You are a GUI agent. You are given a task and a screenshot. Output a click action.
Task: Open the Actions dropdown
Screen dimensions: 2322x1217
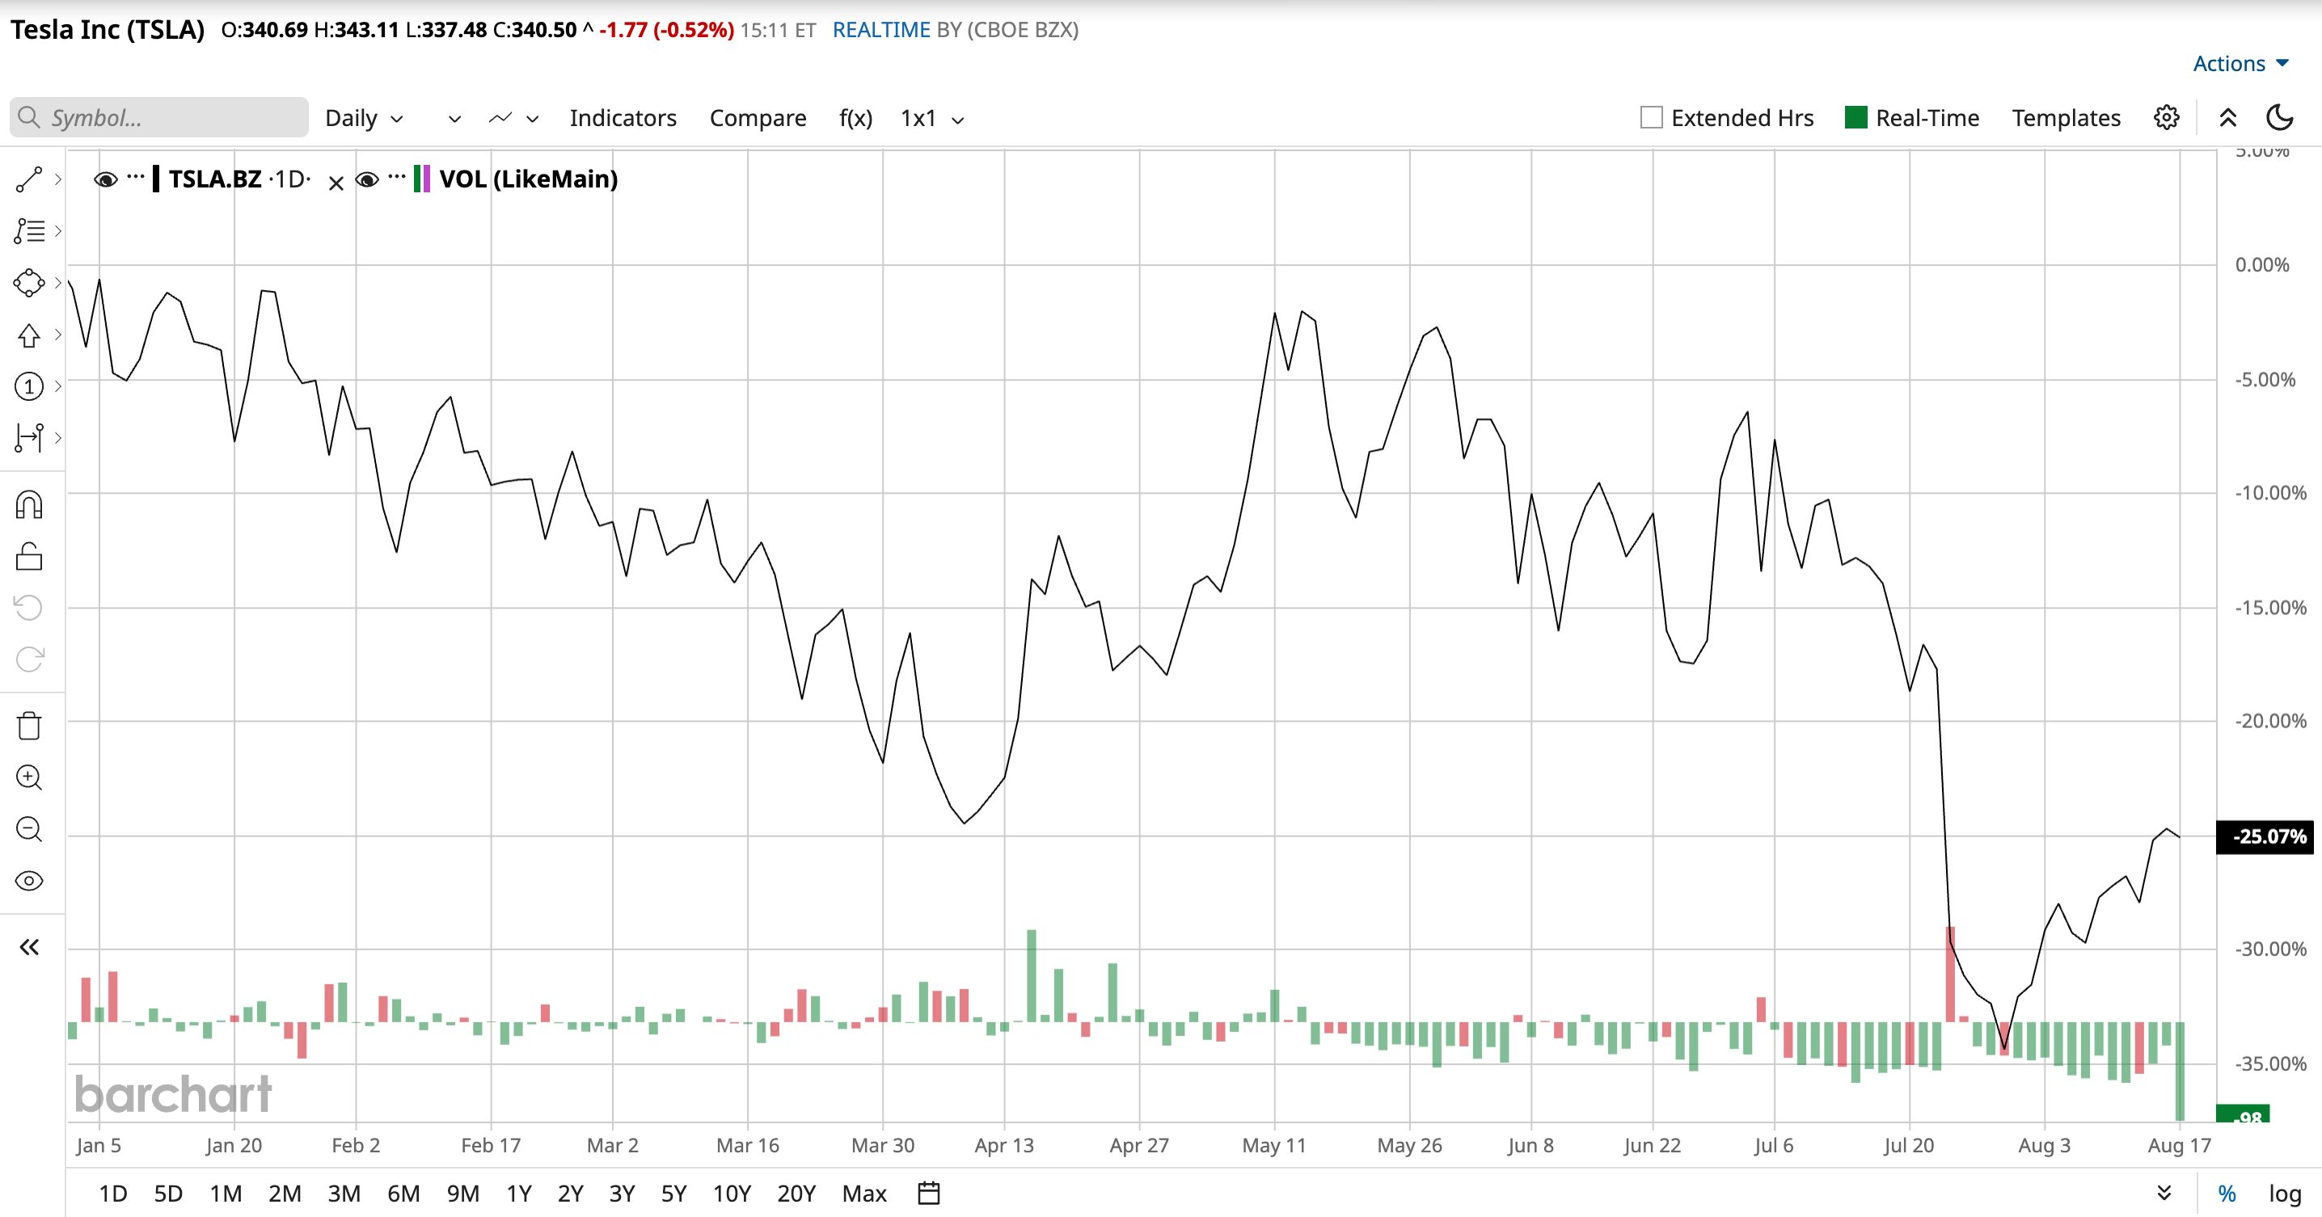pyautogui.click(x=2241, y=63)
